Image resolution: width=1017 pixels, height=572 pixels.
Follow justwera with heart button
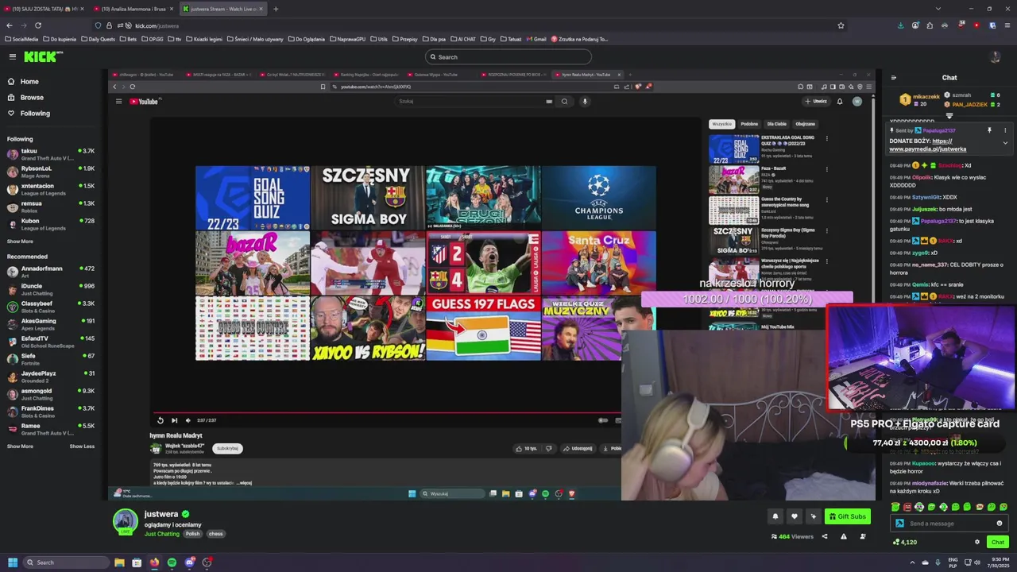794,516
